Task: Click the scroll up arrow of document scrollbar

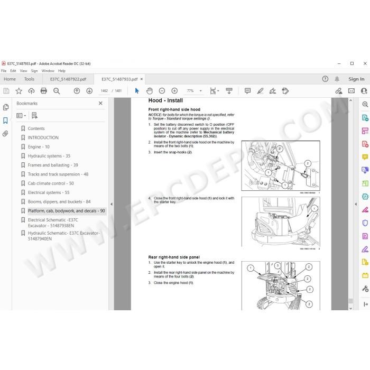Action: (x=350, y=100)
